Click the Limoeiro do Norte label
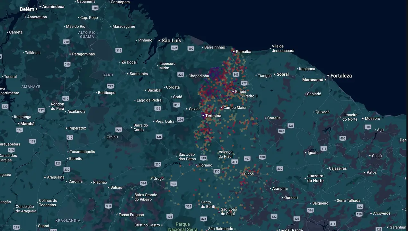The height and width of the screenshot is (231, 408). tap(350, 117)
